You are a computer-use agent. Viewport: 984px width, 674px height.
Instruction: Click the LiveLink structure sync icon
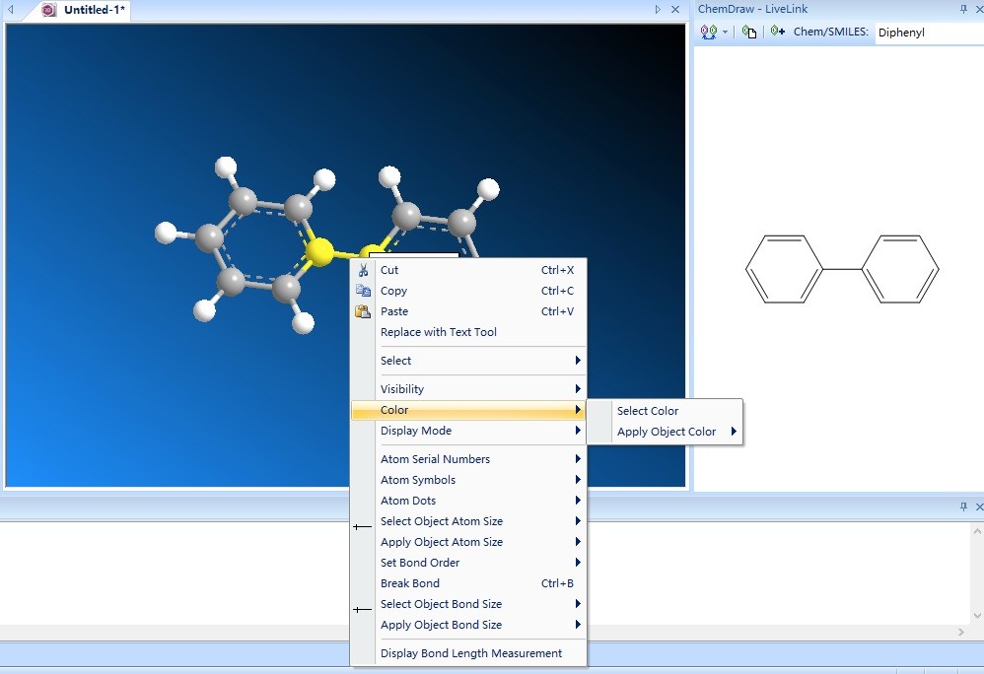[708, 32]
